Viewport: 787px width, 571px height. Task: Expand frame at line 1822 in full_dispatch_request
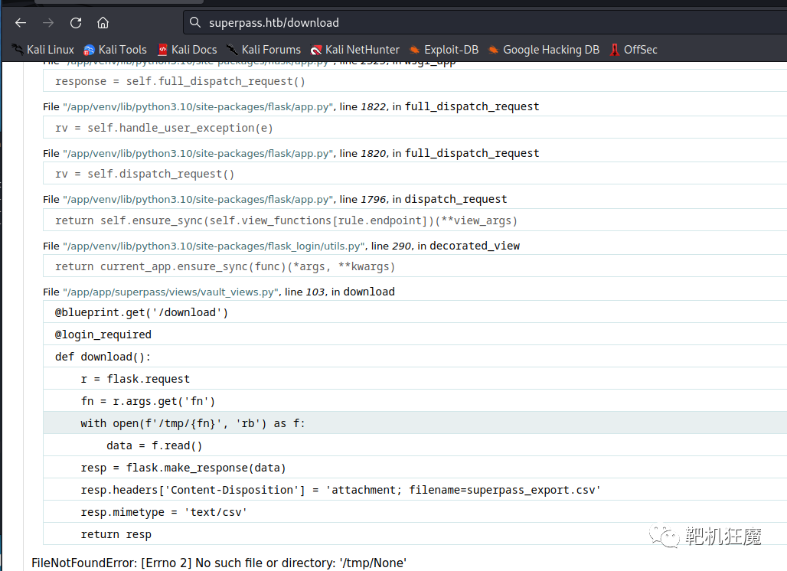coord(291,106)
